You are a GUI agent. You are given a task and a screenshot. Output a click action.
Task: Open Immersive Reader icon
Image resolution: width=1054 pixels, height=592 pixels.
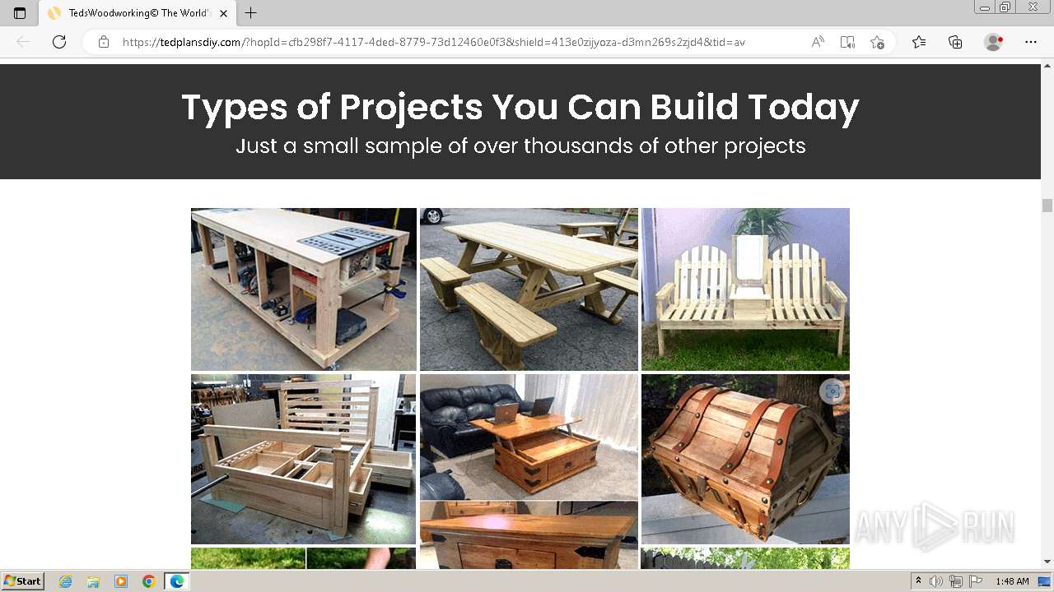[x=847, y=42]
